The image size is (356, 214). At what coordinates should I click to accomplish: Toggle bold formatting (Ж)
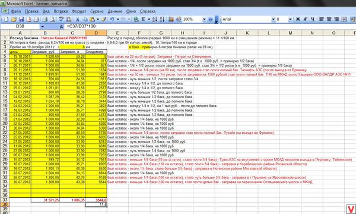pyautogui.click(x=298, y=20)
